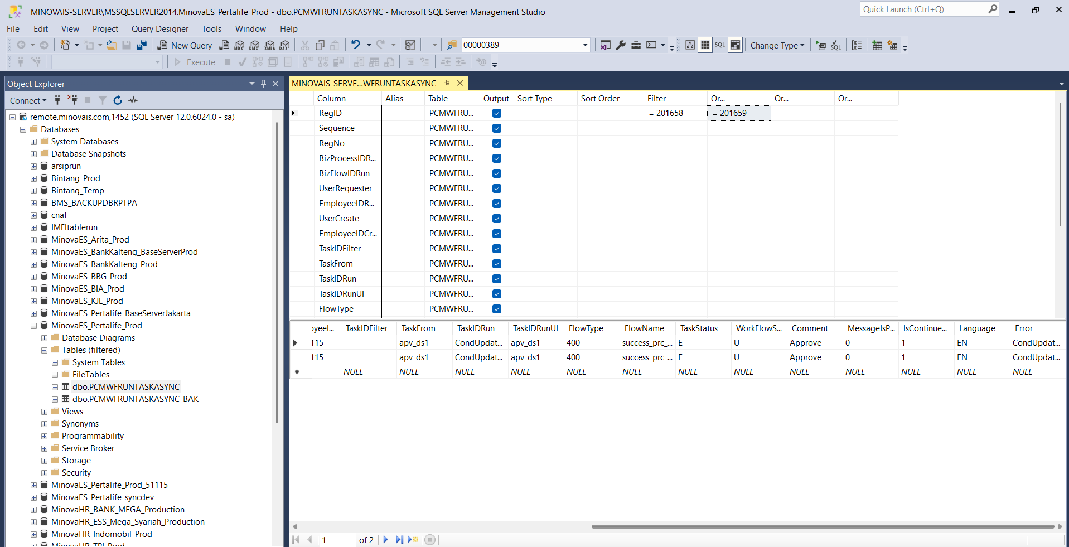
Task: Uncheck Output for RegID row
Action: [497, 113]
